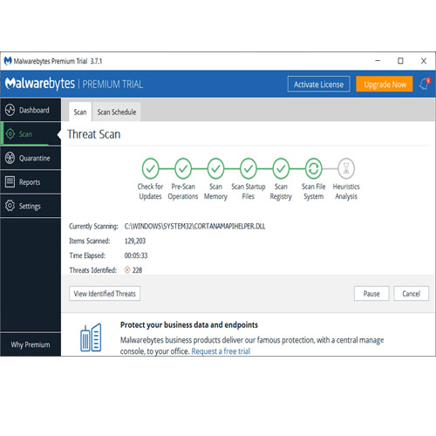Screen dimensions: 436x436
Task: Click the Scan Memory checkmark step icon
Action: pos(215,168)
